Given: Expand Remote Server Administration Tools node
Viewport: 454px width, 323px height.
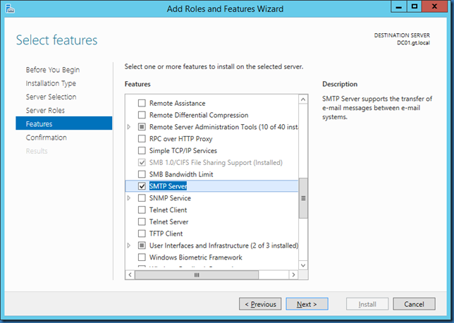Looking at the screenshot, I should pyautogui.click(x=129, y=127).
